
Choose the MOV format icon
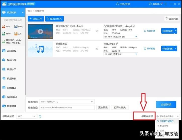click(x=16, y=26)
